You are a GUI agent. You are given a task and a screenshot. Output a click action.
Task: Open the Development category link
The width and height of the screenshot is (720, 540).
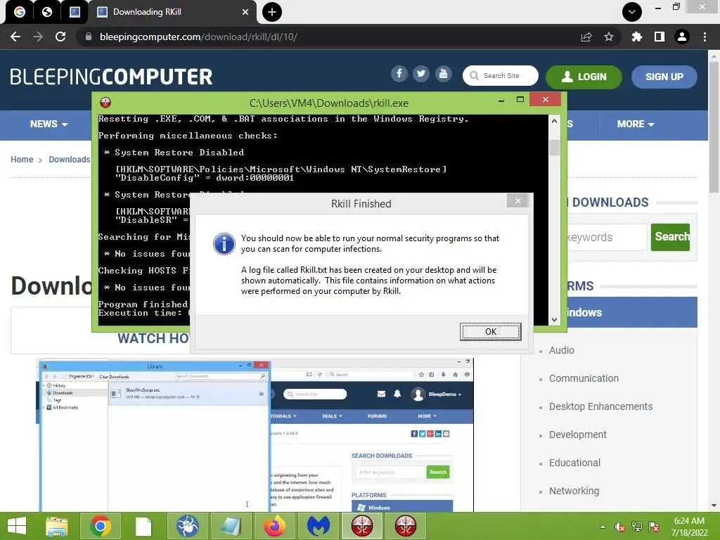click(x=578, y=435)
